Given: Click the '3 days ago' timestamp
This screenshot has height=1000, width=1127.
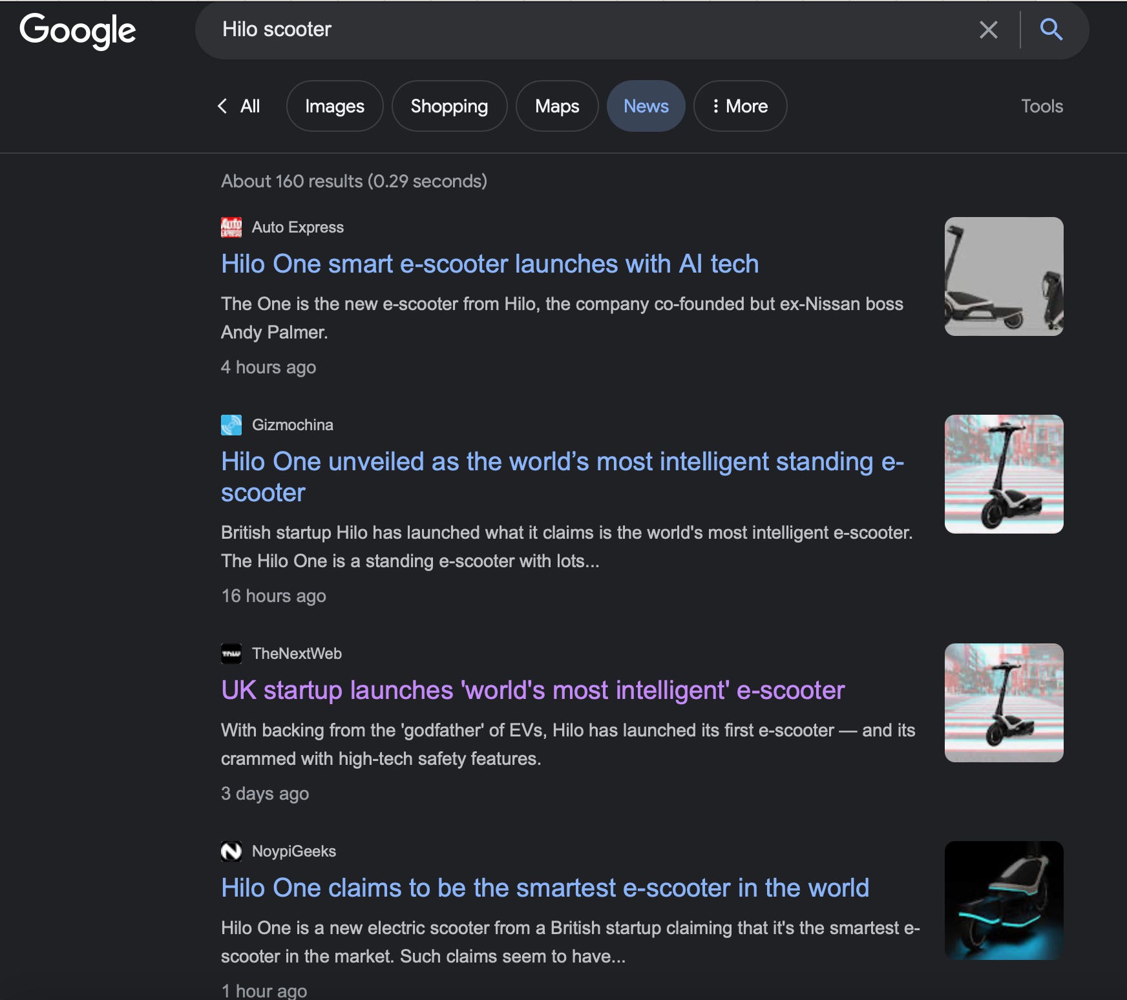Looking at the screenshot, I should click(x=265, y=793).
